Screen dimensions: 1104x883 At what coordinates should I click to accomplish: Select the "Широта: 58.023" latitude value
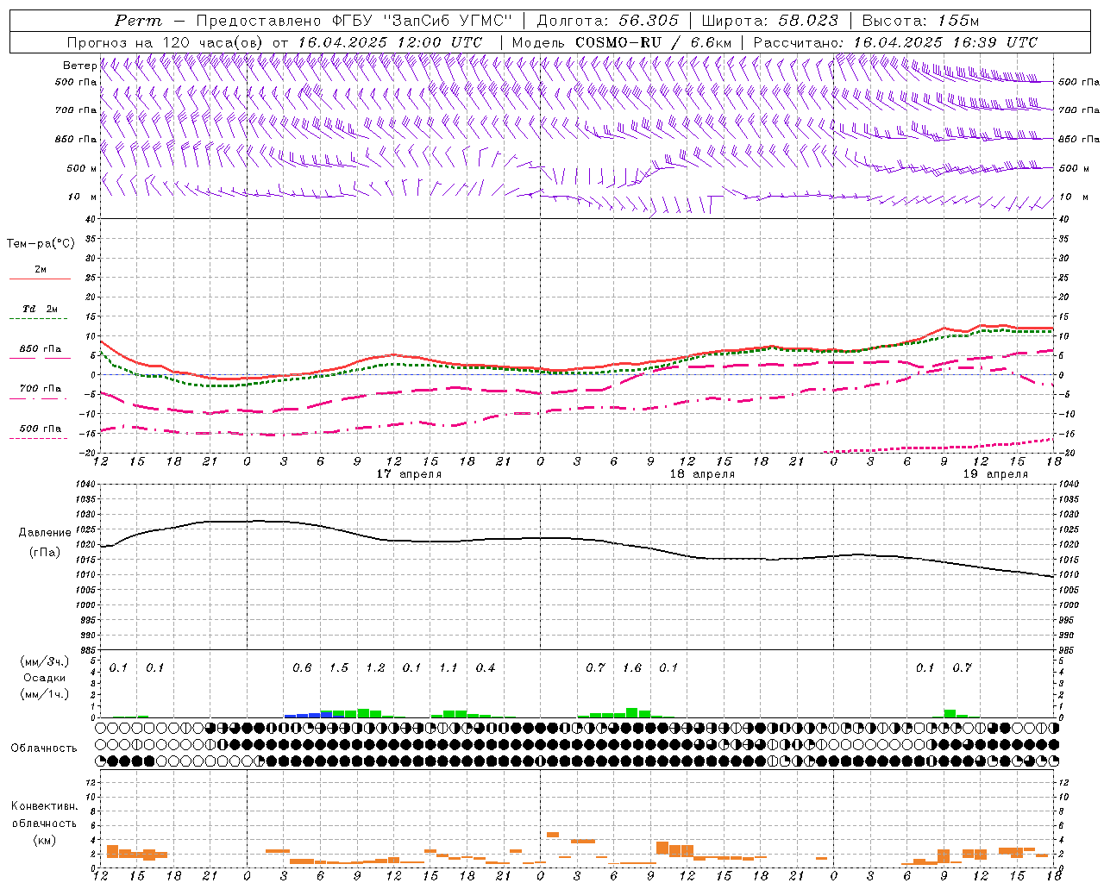pyautogui.click(x=769, y=21)
